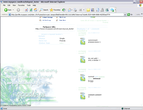Click the page icon in the address bar
143x110 pixels.
coord(10,14)
